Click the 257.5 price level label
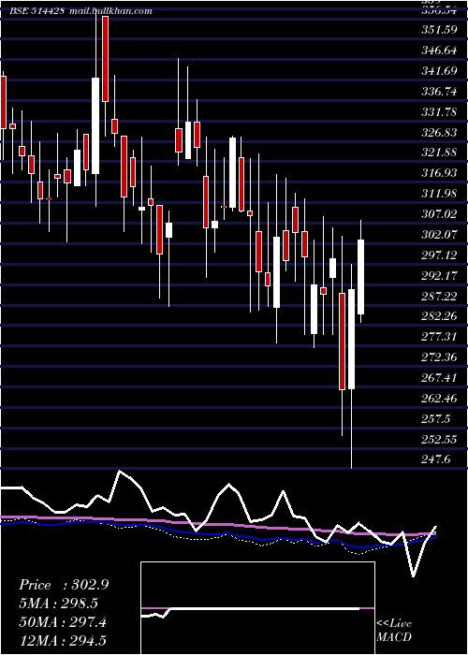468x655 pixels. (x=435, y=419)
